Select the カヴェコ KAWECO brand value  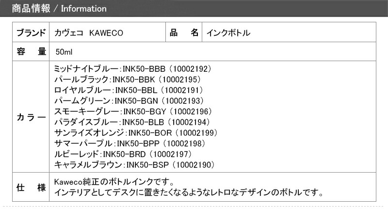89,32
